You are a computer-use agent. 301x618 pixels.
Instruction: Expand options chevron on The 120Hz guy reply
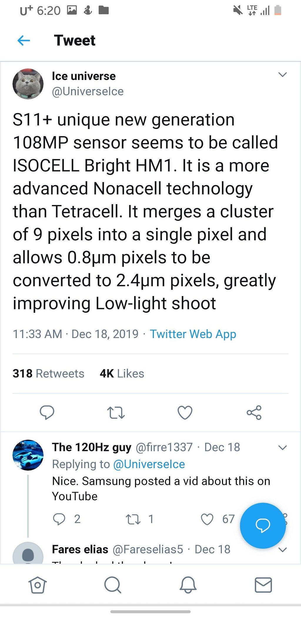coord(282,448)
